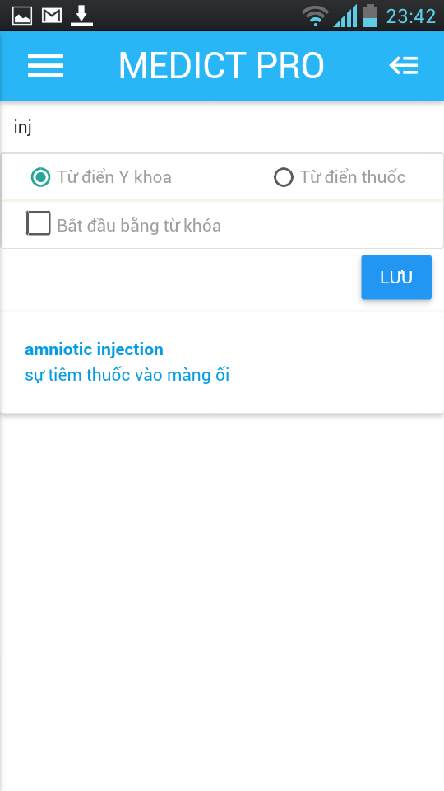Screen dimensions: 444x791
Task: Tap the Wi-Fi status icon
Action: [315, 16]
